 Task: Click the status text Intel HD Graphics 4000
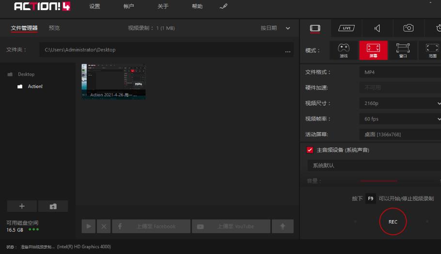click(x=84, y=247)
